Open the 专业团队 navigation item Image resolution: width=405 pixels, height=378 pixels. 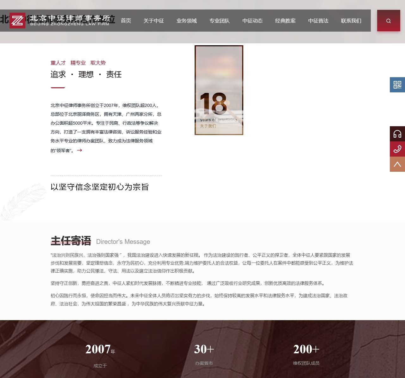pos(220,21)
